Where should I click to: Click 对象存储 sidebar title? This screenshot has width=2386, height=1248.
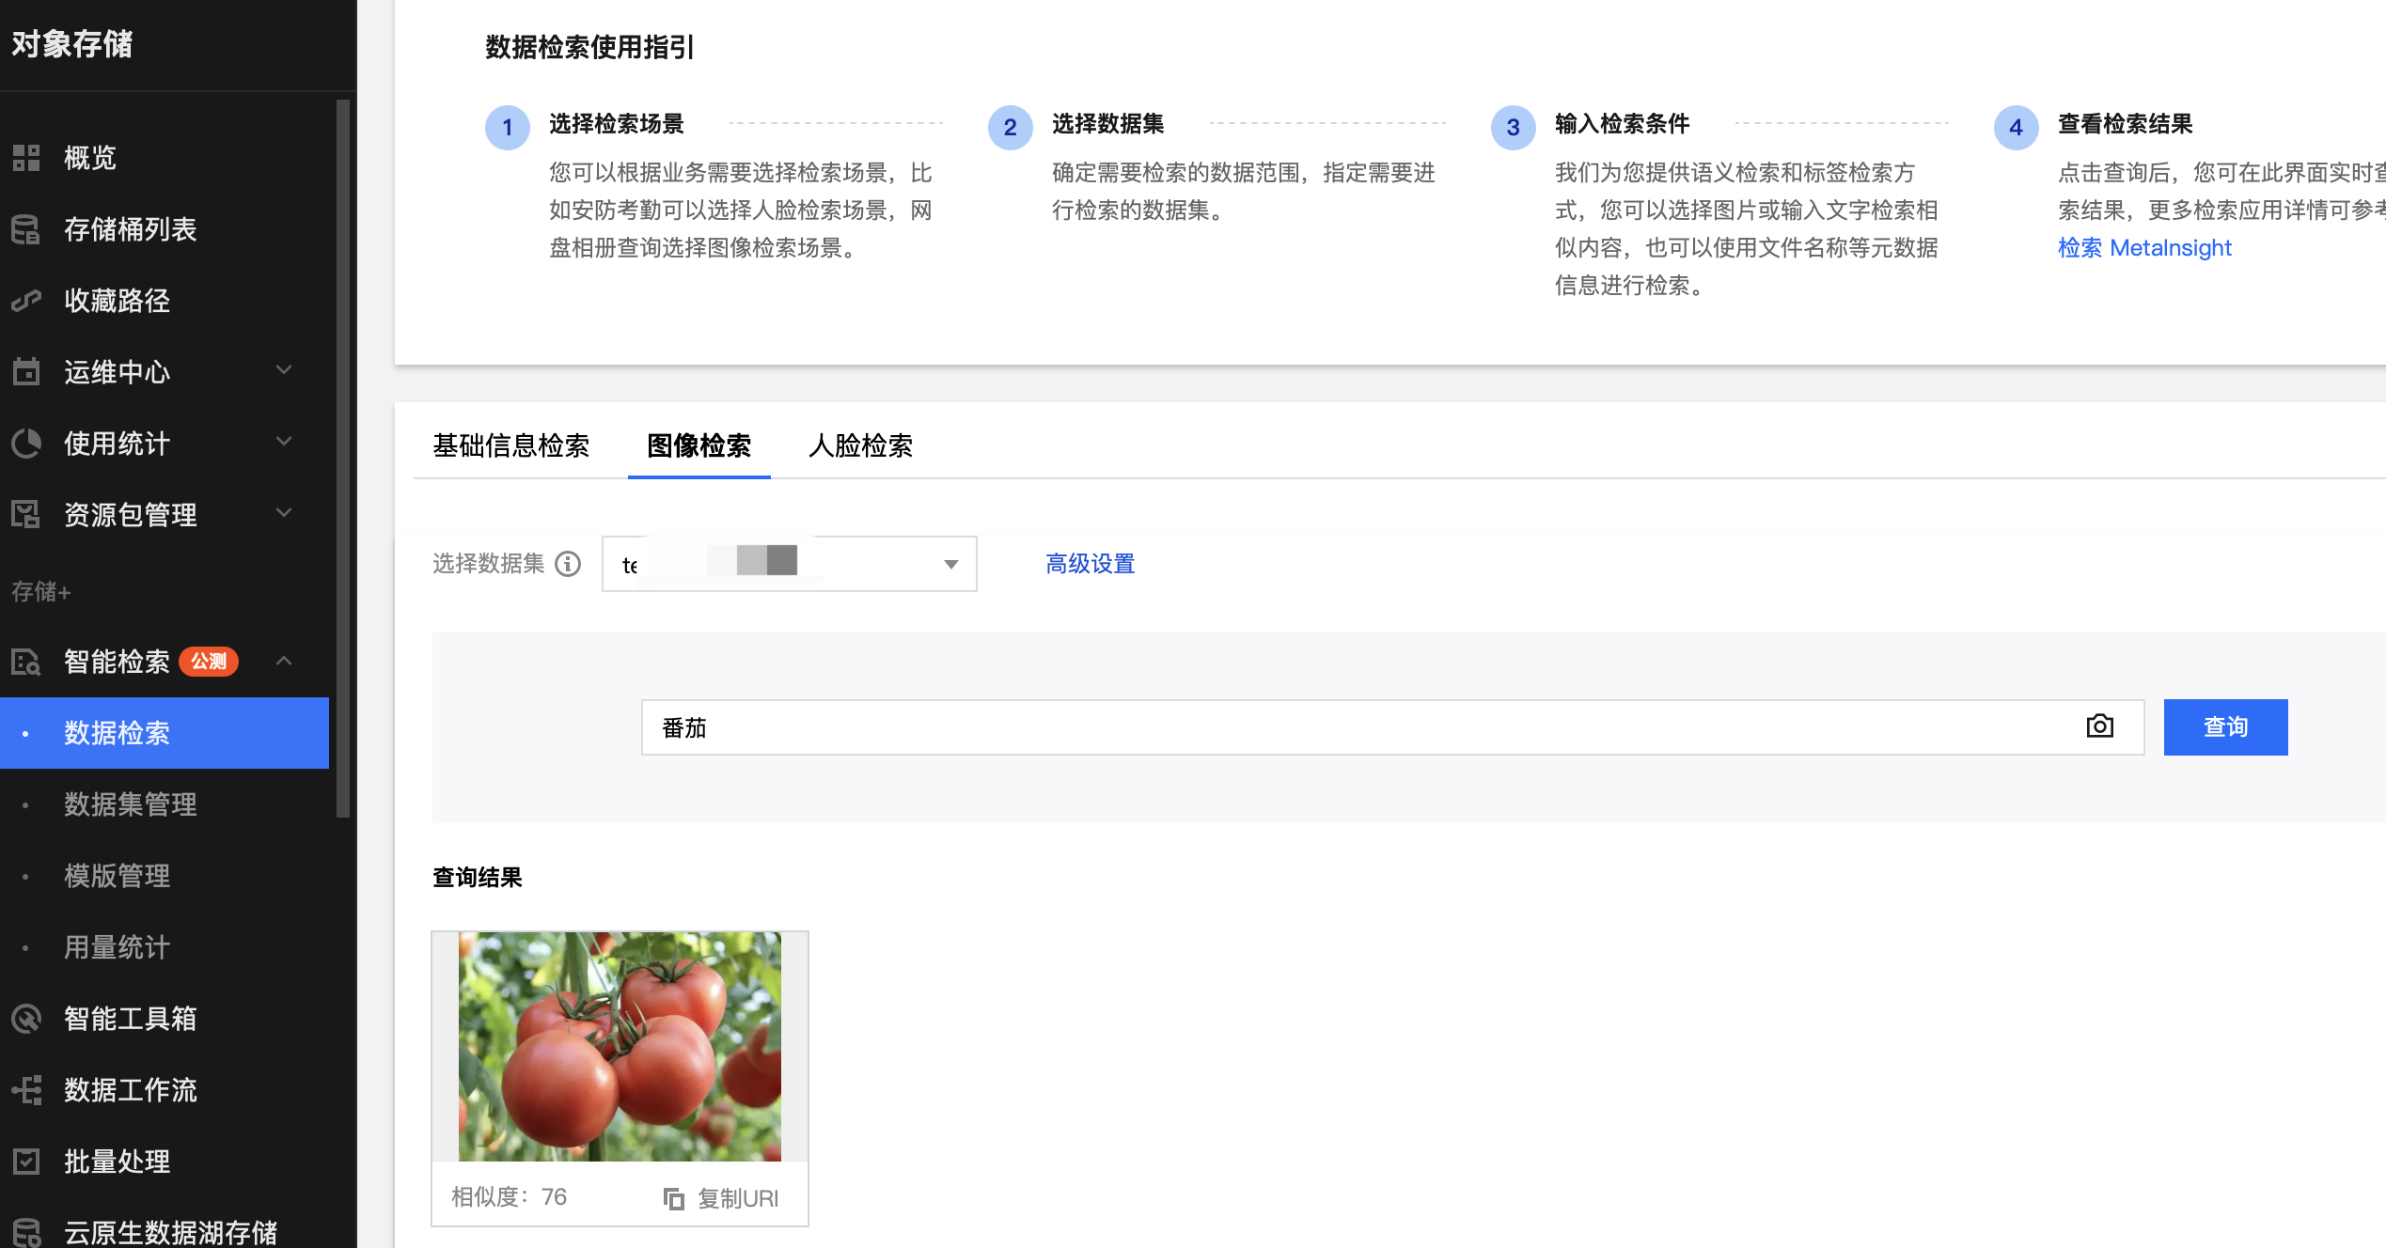(x=72, y=44)
